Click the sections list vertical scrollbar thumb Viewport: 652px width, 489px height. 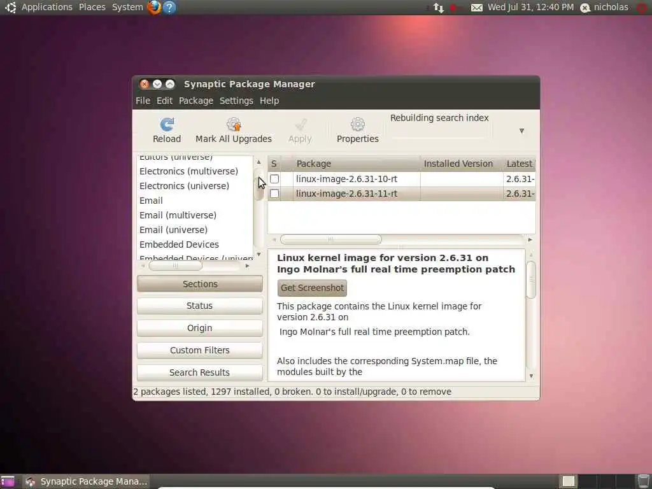point(259,185)
